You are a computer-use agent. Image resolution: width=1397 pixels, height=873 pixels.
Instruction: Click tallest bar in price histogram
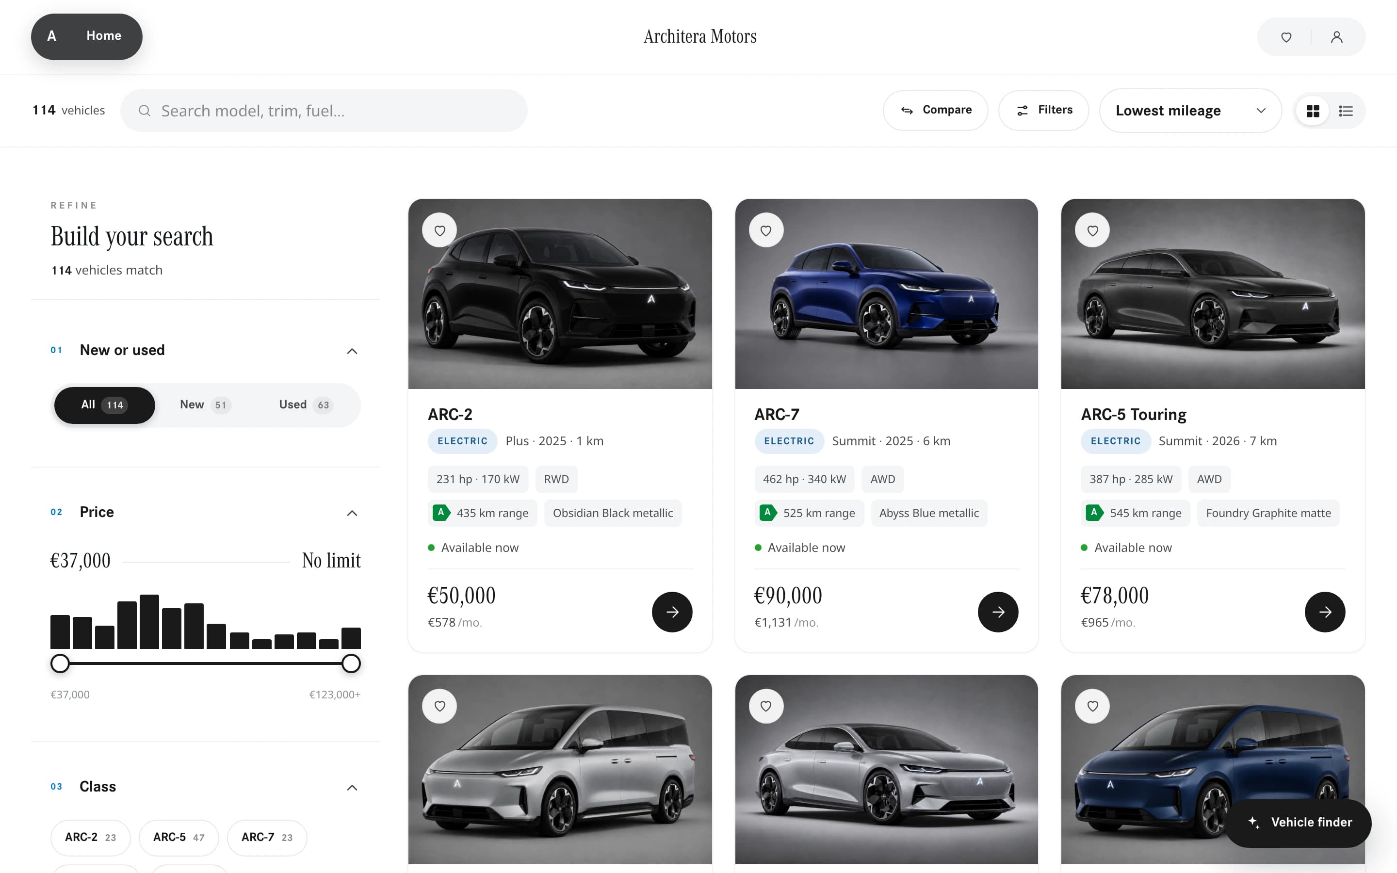[x=149, y=622]
